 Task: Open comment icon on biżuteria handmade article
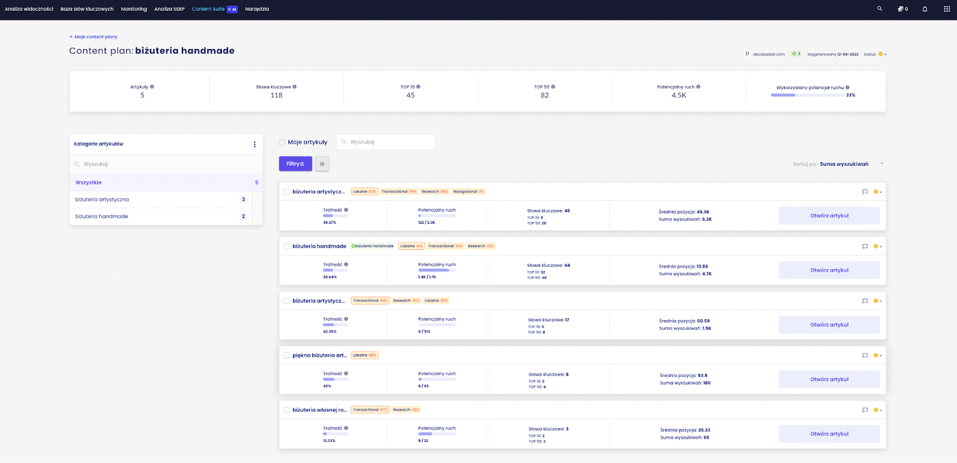(x=865, y=246)
